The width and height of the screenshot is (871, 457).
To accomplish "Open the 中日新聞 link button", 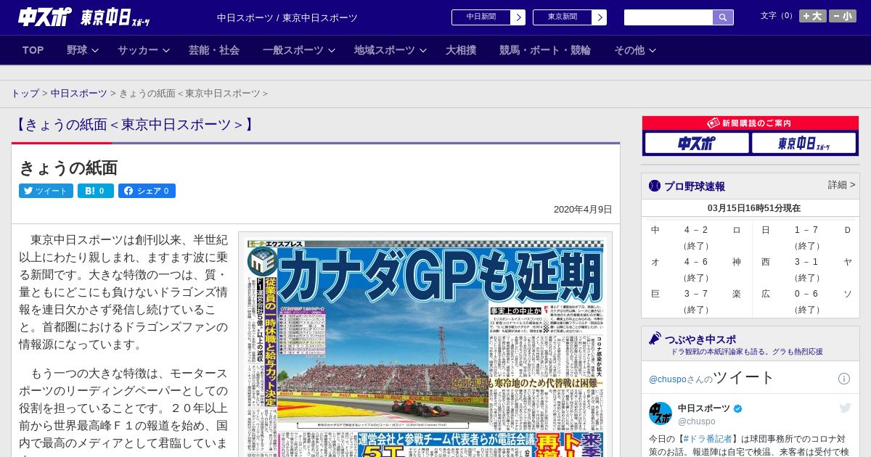I will click(481, 17).
